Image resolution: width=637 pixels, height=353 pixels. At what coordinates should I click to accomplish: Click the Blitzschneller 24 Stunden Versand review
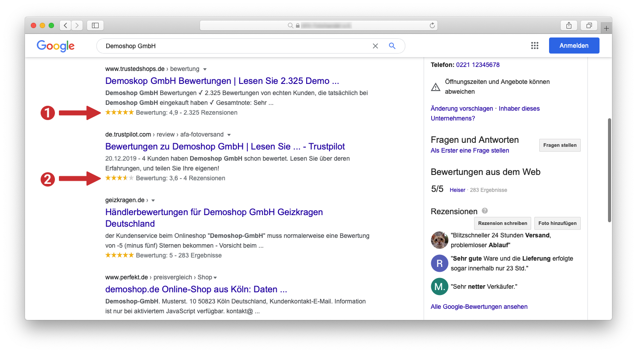click(x=500, y=240)
